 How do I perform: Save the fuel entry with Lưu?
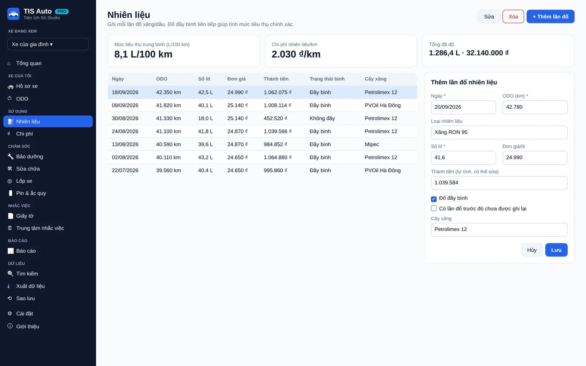coord(556,250)
